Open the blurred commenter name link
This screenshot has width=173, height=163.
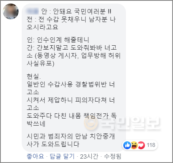[32, 11]
